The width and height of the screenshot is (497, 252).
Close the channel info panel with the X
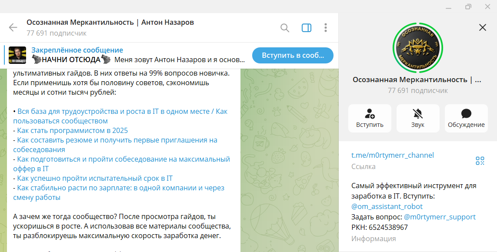(482, 27)
